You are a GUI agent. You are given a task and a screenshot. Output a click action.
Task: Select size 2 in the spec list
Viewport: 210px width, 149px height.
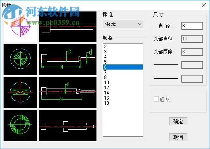point(123,46)
